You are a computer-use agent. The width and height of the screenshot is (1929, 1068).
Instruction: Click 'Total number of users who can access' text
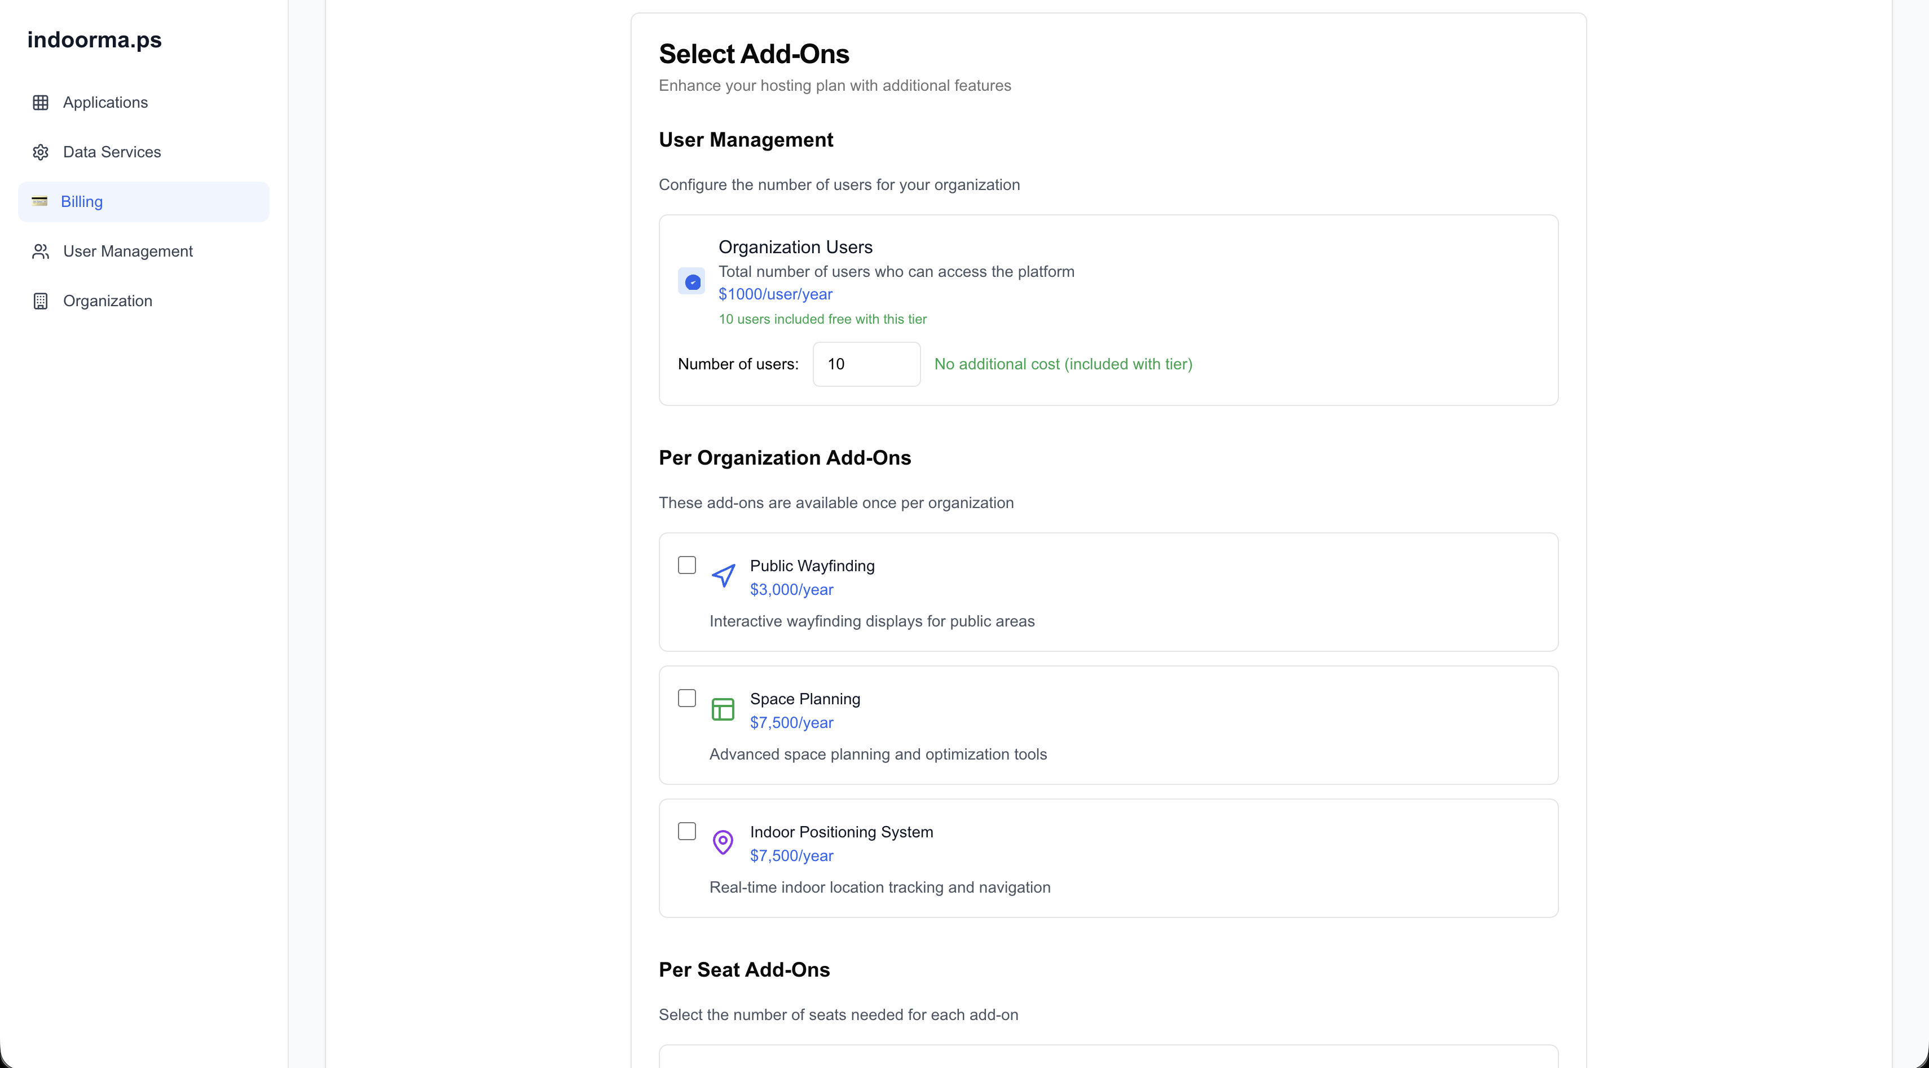point(896,272)
